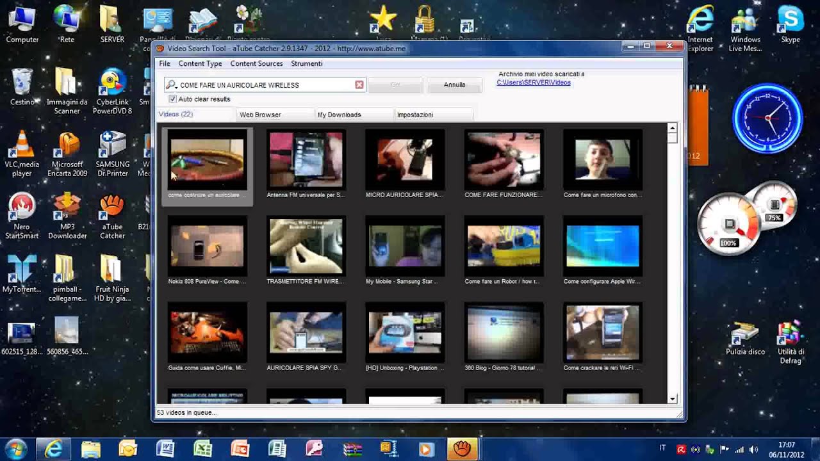Open WinRAR from the taskbar
Viewport: 820px width, 461px height.
point(351,448)
